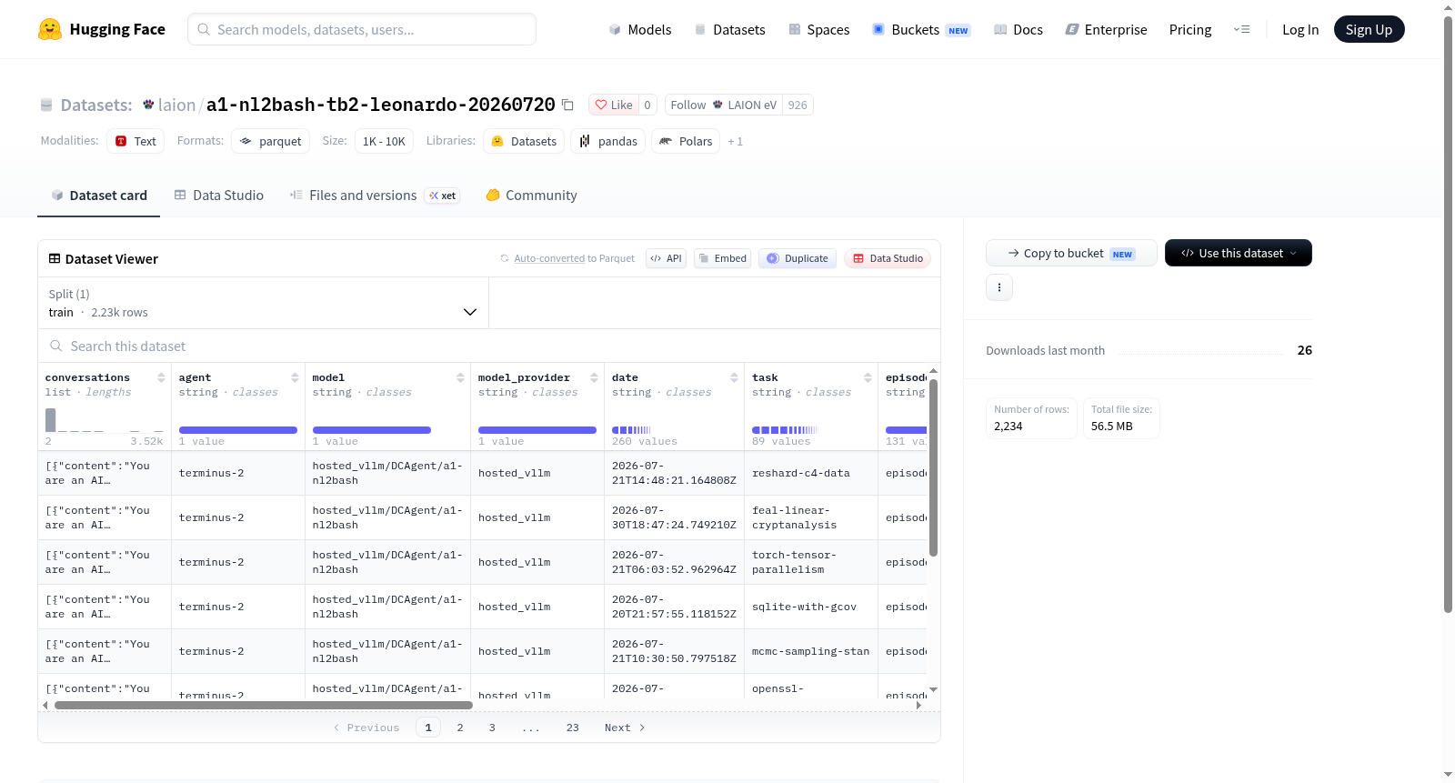Open the API button in Dataset Viewer

click(666, 258)
